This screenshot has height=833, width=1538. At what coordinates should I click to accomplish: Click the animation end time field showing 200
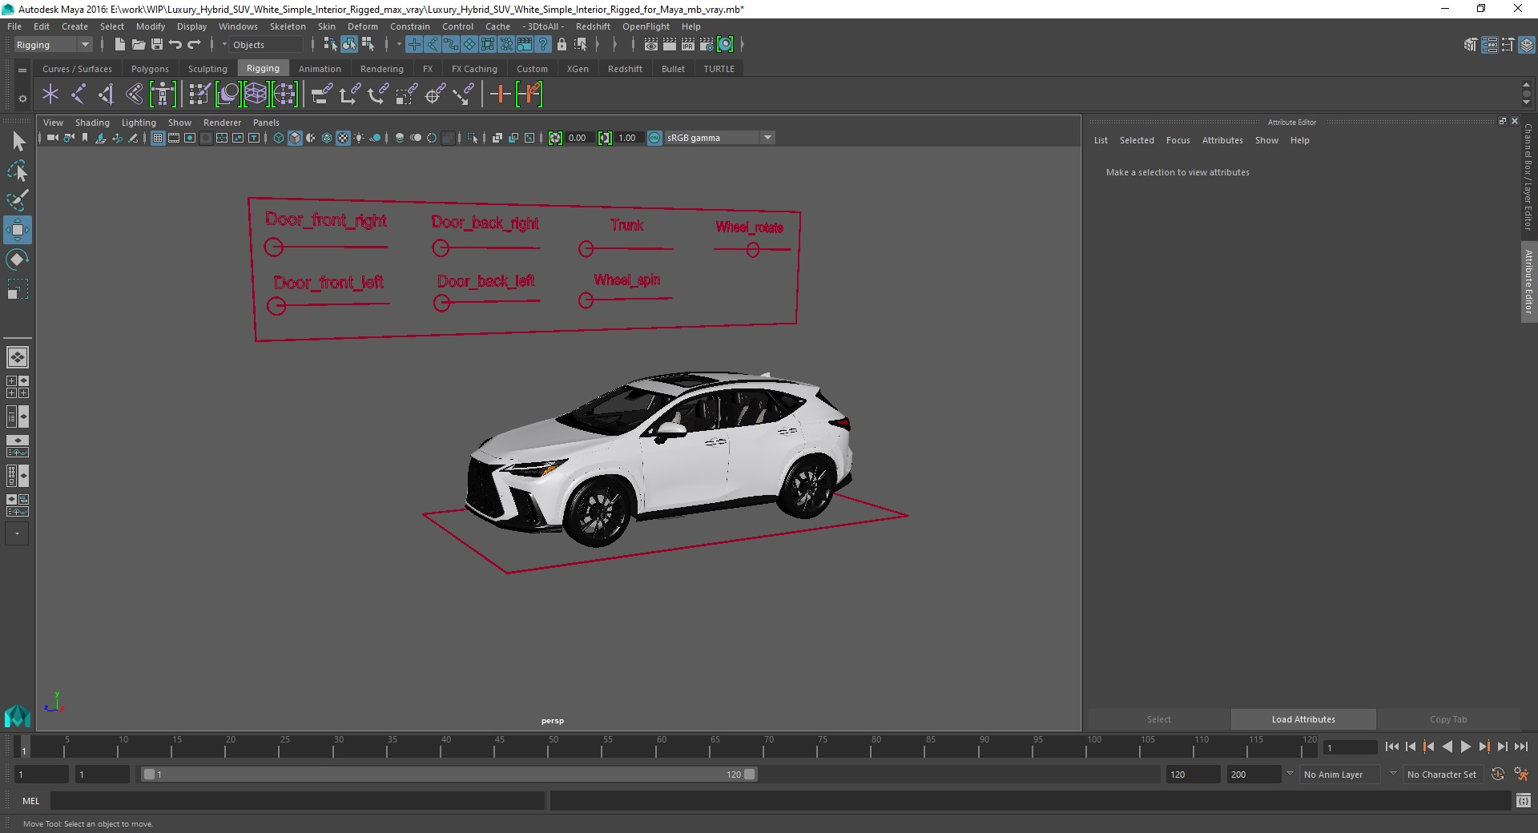tap(1254, 775)
